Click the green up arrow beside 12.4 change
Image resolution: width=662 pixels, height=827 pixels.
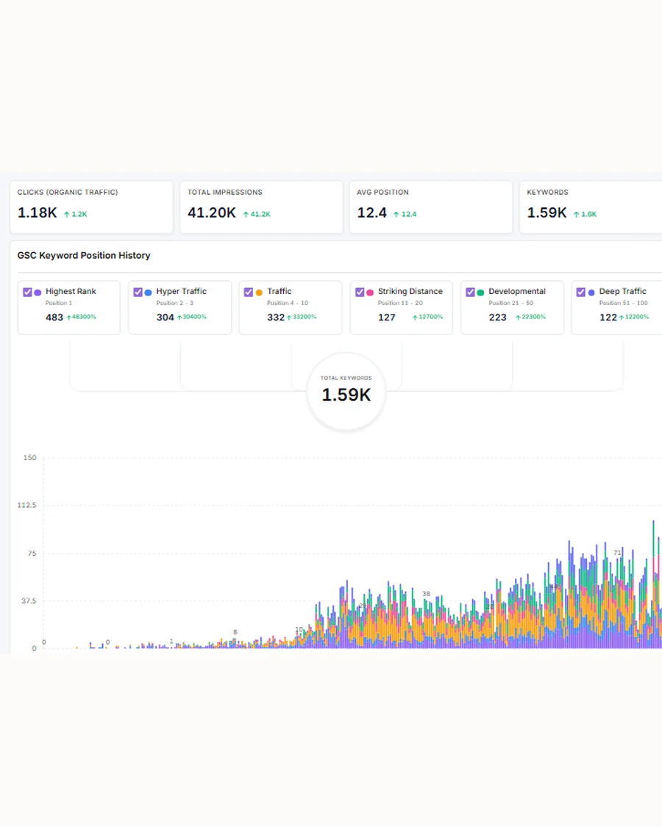[396, 214]
